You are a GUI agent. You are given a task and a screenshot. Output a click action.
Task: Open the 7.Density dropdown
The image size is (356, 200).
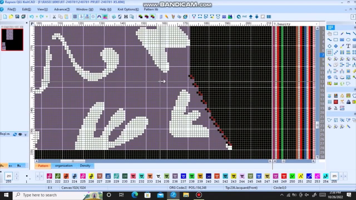click(317, 24)
